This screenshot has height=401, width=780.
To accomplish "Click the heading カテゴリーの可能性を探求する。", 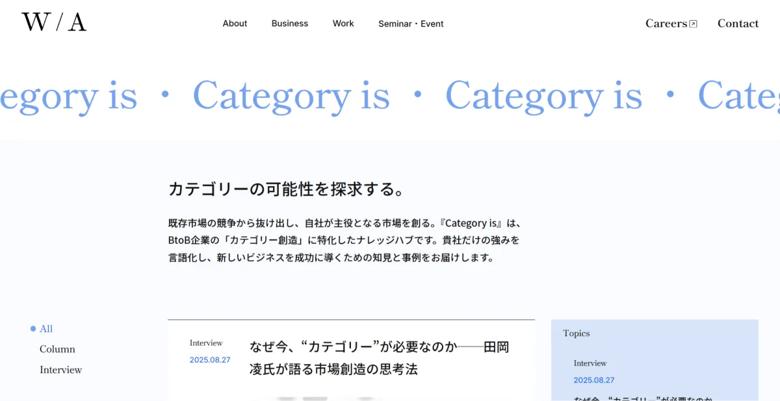I will (287, 189).
